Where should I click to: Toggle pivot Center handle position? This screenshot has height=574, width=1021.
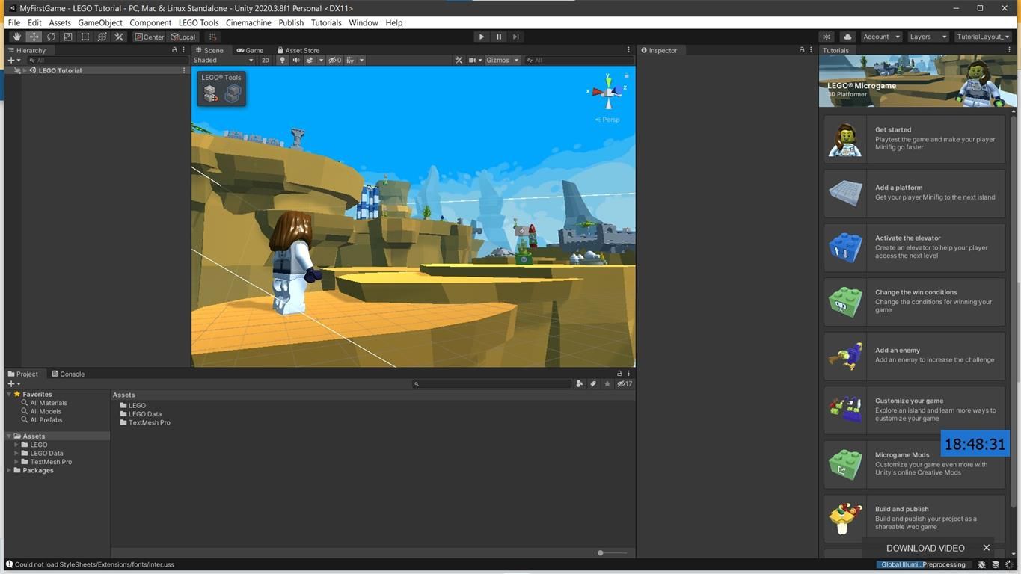pos(150,37)
